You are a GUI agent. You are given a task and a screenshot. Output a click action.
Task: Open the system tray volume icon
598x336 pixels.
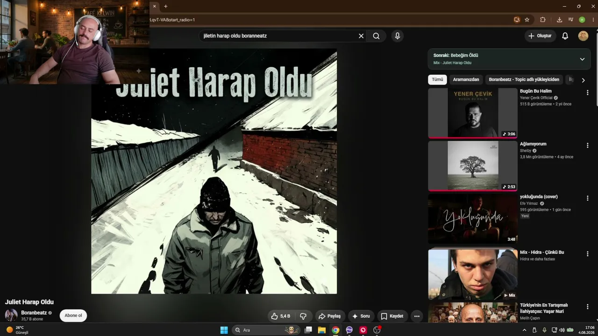[562, 330]
